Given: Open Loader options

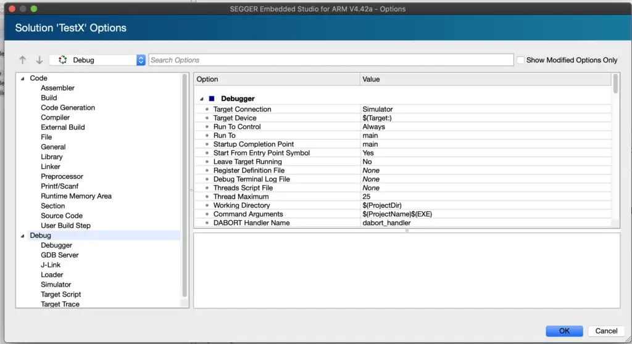Looking at the screenshot, I should click(x=52, y=275).
